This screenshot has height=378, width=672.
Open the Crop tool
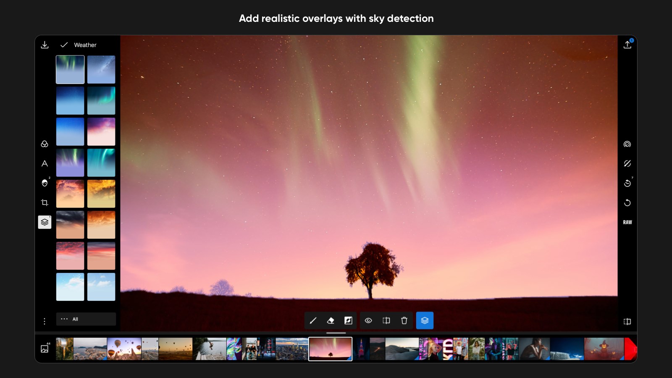pos(45,202)
